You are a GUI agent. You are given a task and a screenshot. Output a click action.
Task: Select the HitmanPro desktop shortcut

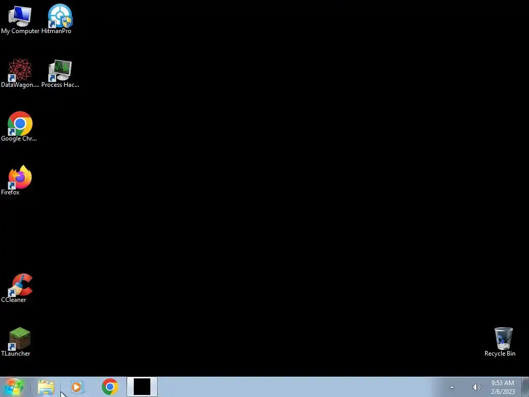click(60, 20)
